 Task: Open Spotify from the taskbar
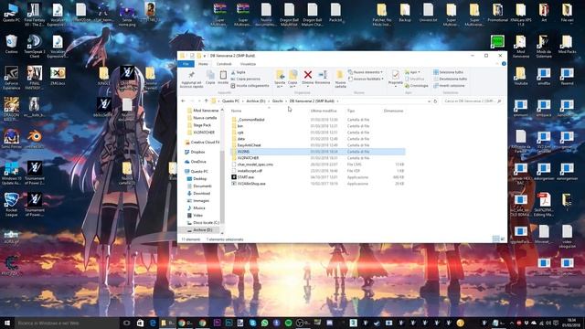tap(289, 323)
